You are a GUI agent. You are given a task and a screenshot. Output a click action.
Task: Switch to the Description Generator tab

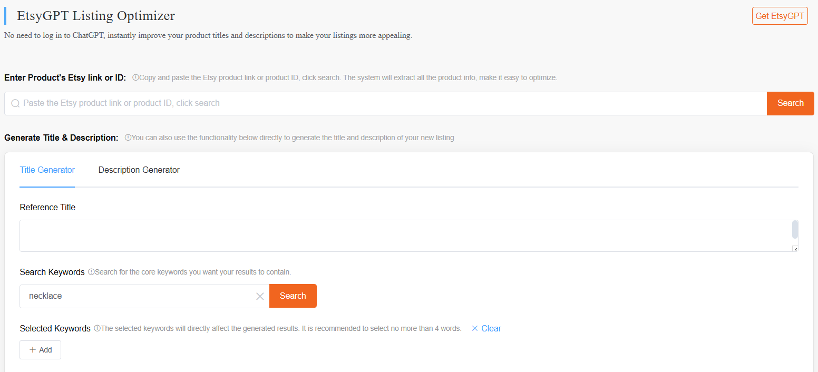139,170
